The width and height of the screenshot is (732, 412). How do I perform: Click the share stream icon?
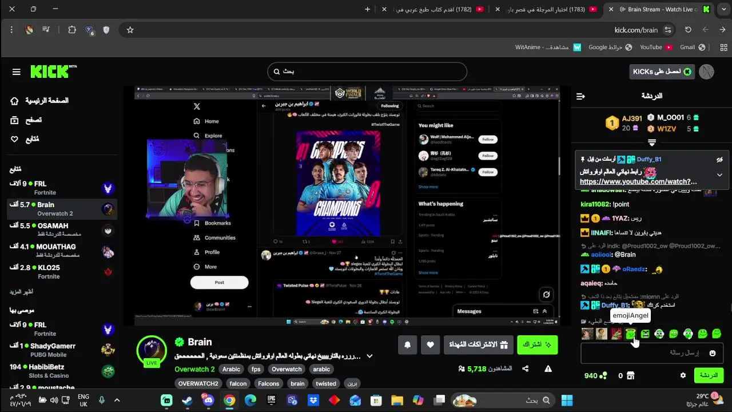(x=526, y=369)
